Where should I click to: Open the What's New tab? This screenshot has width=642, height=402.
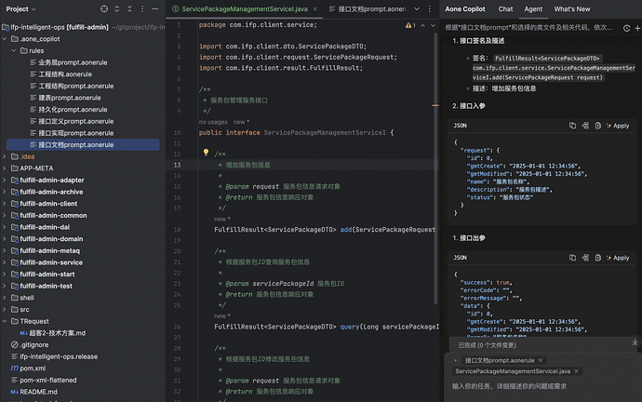[x=572, y=8]
